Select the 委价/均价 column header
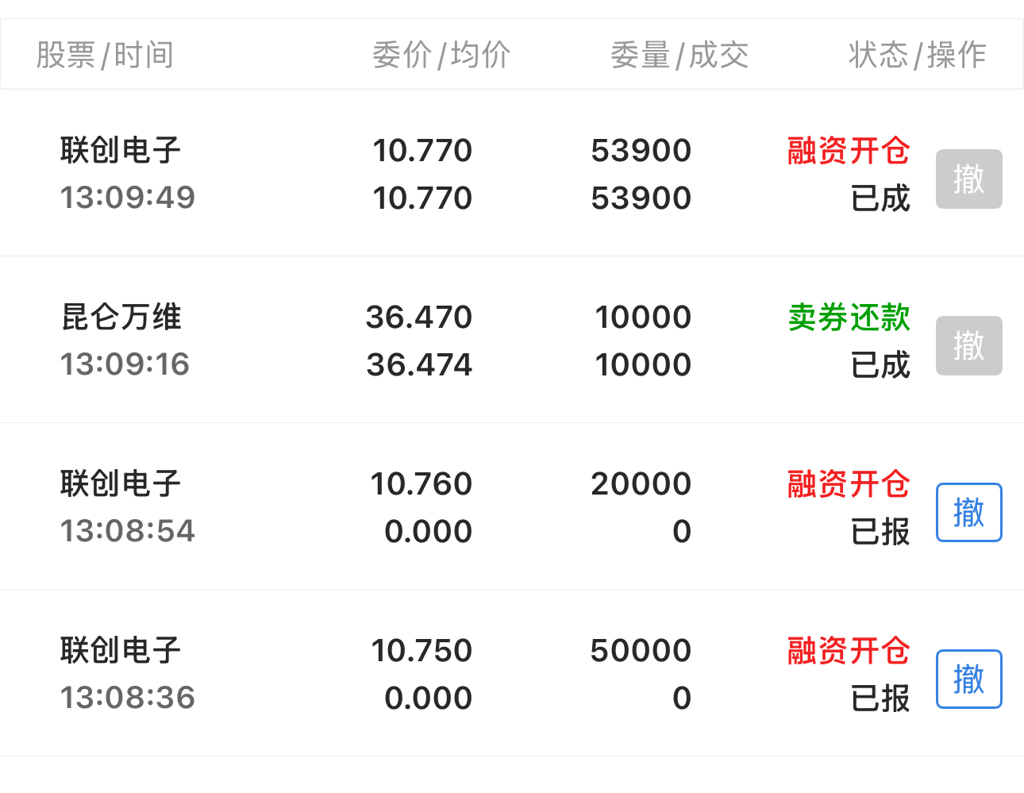The height and width of the screenshot is (793, 1024). click(x=441, y=55)
